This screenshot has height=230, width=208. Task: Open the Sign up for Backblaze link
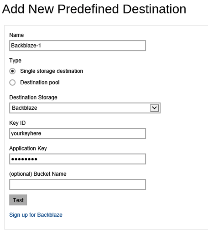pyautogui.click(x=36, y=215)
